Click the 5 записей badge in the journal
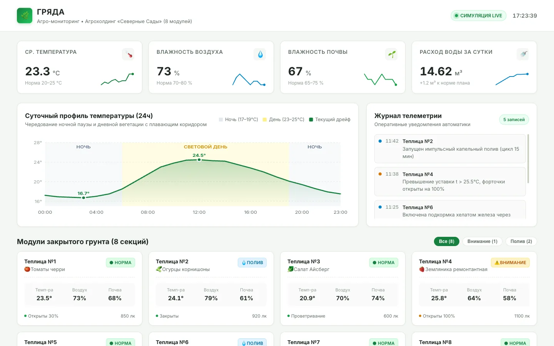Viewport: 554px width, 346px height. point(514,120)
